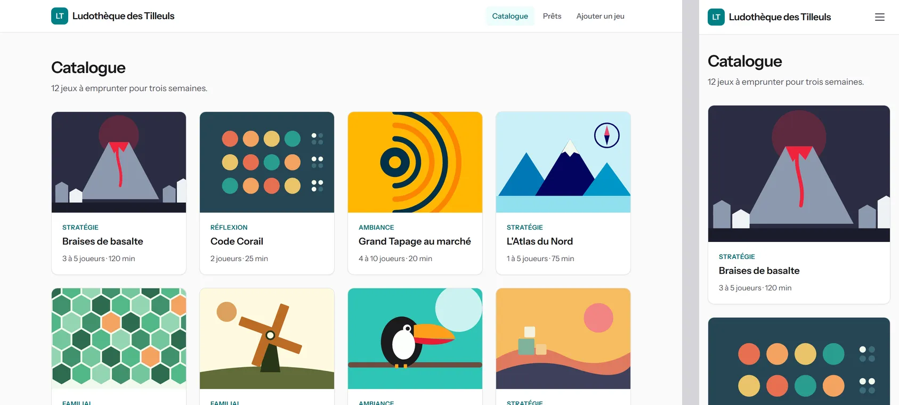Viewport: 899px width, 405px height.
Task: Click '3 à 5 joueurs · 120 min' in desktop grid
Action: point(99,258)
